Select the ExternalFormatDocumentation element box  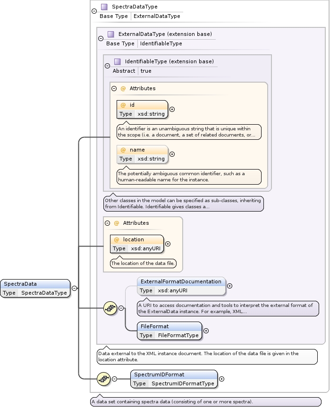pyautogui.click(x=181, y=286)
